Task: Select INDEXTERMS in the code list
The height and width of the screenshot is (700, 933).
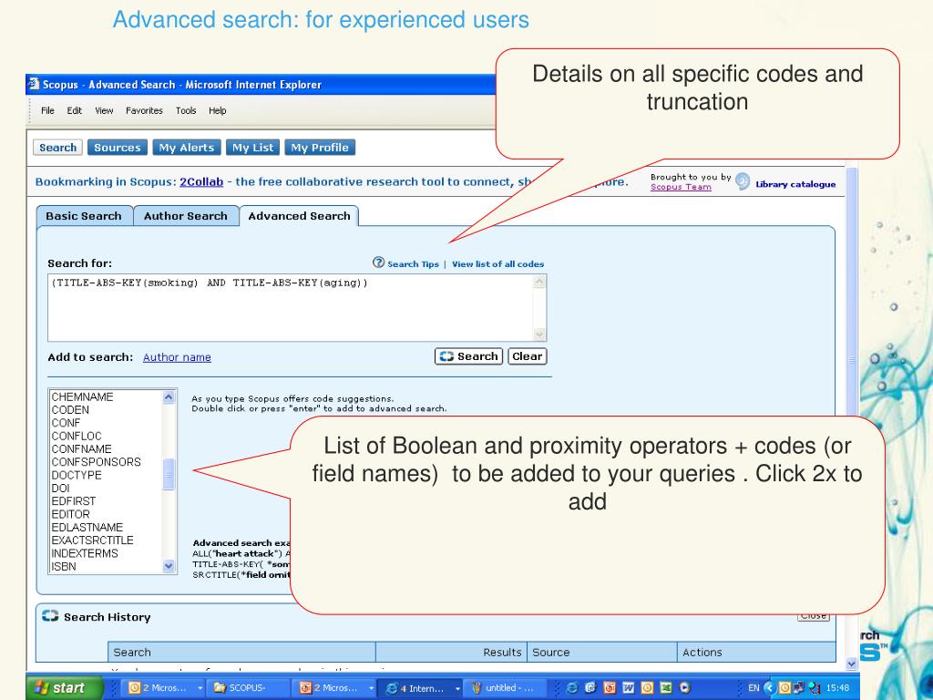Action: (x=85, y=553)
